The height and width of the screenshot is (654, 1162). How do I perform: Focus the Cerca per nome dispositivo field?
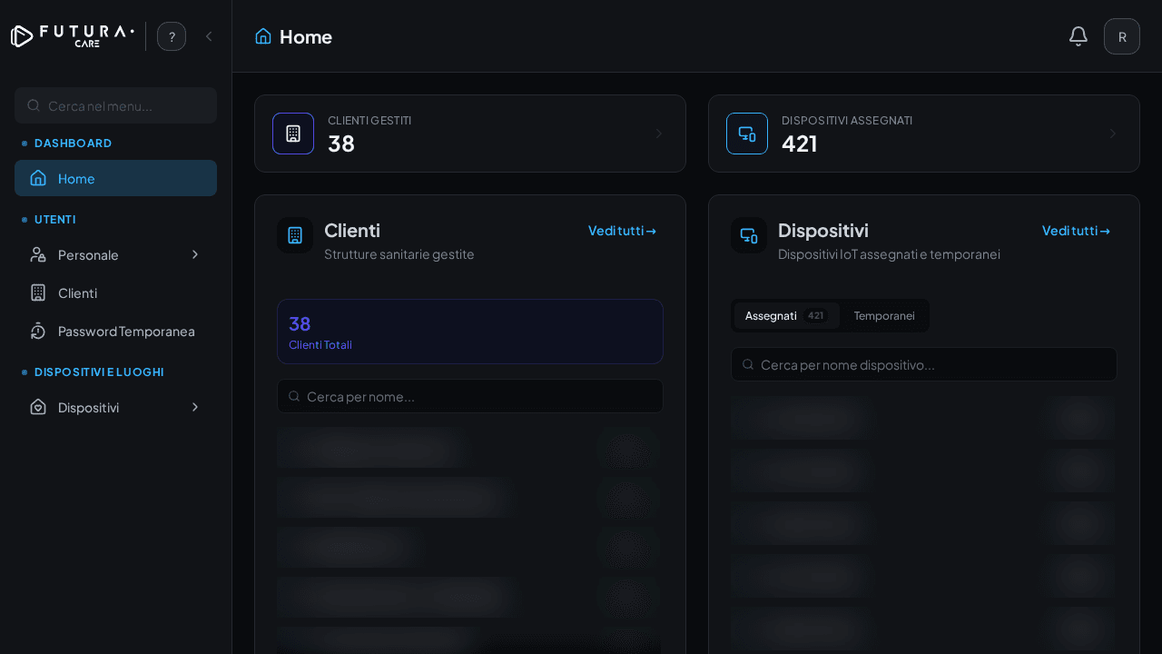tap(924, 364)
